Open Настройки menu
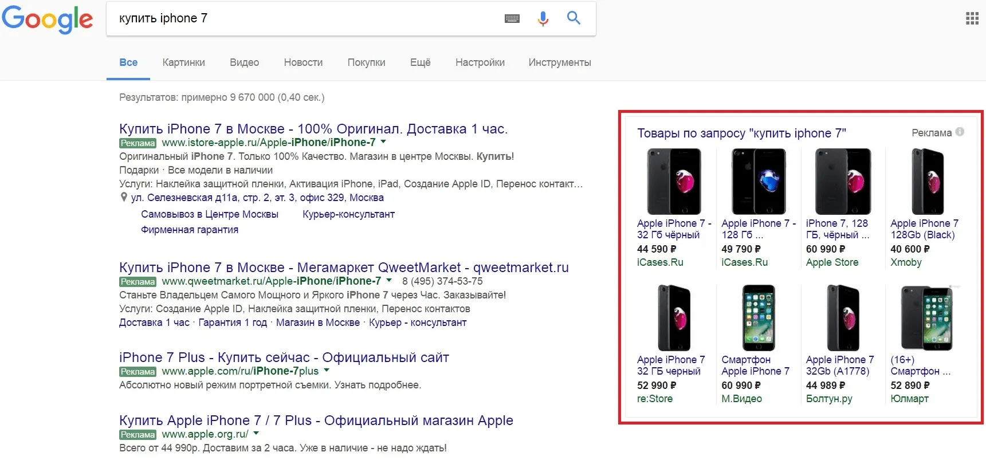 pos(480,62)
